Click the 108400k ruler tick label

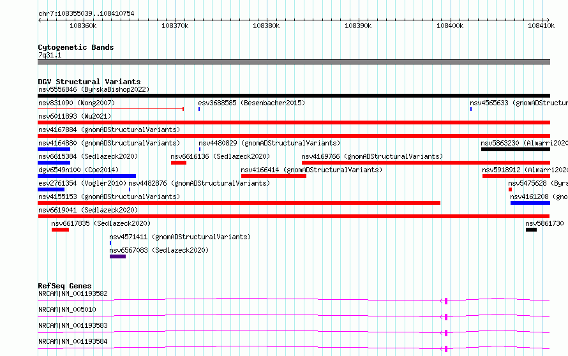[450, 26]
